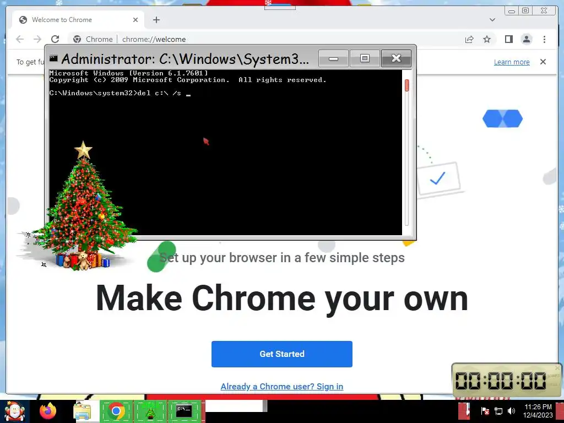Screen dimensions: 564x423
Task: Click the command prompt vertical scrollbar thumb
Action: 407,85
